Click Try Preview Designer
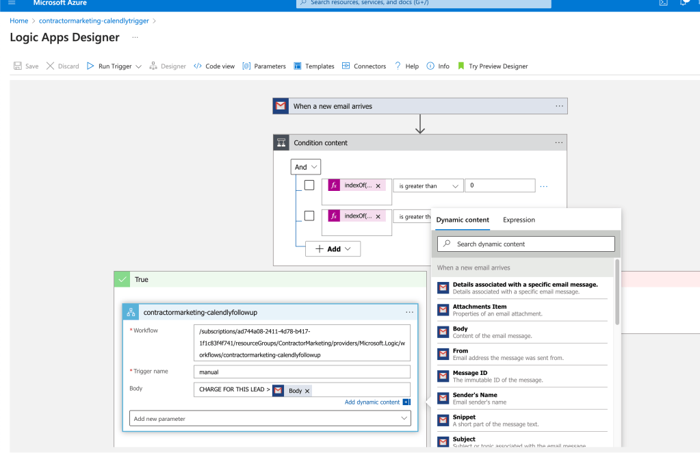 pyautogui.click(x=493, y=66)
